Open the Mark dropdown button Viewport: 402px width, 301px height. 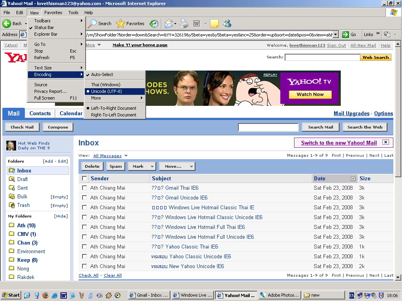coord(142,166)
